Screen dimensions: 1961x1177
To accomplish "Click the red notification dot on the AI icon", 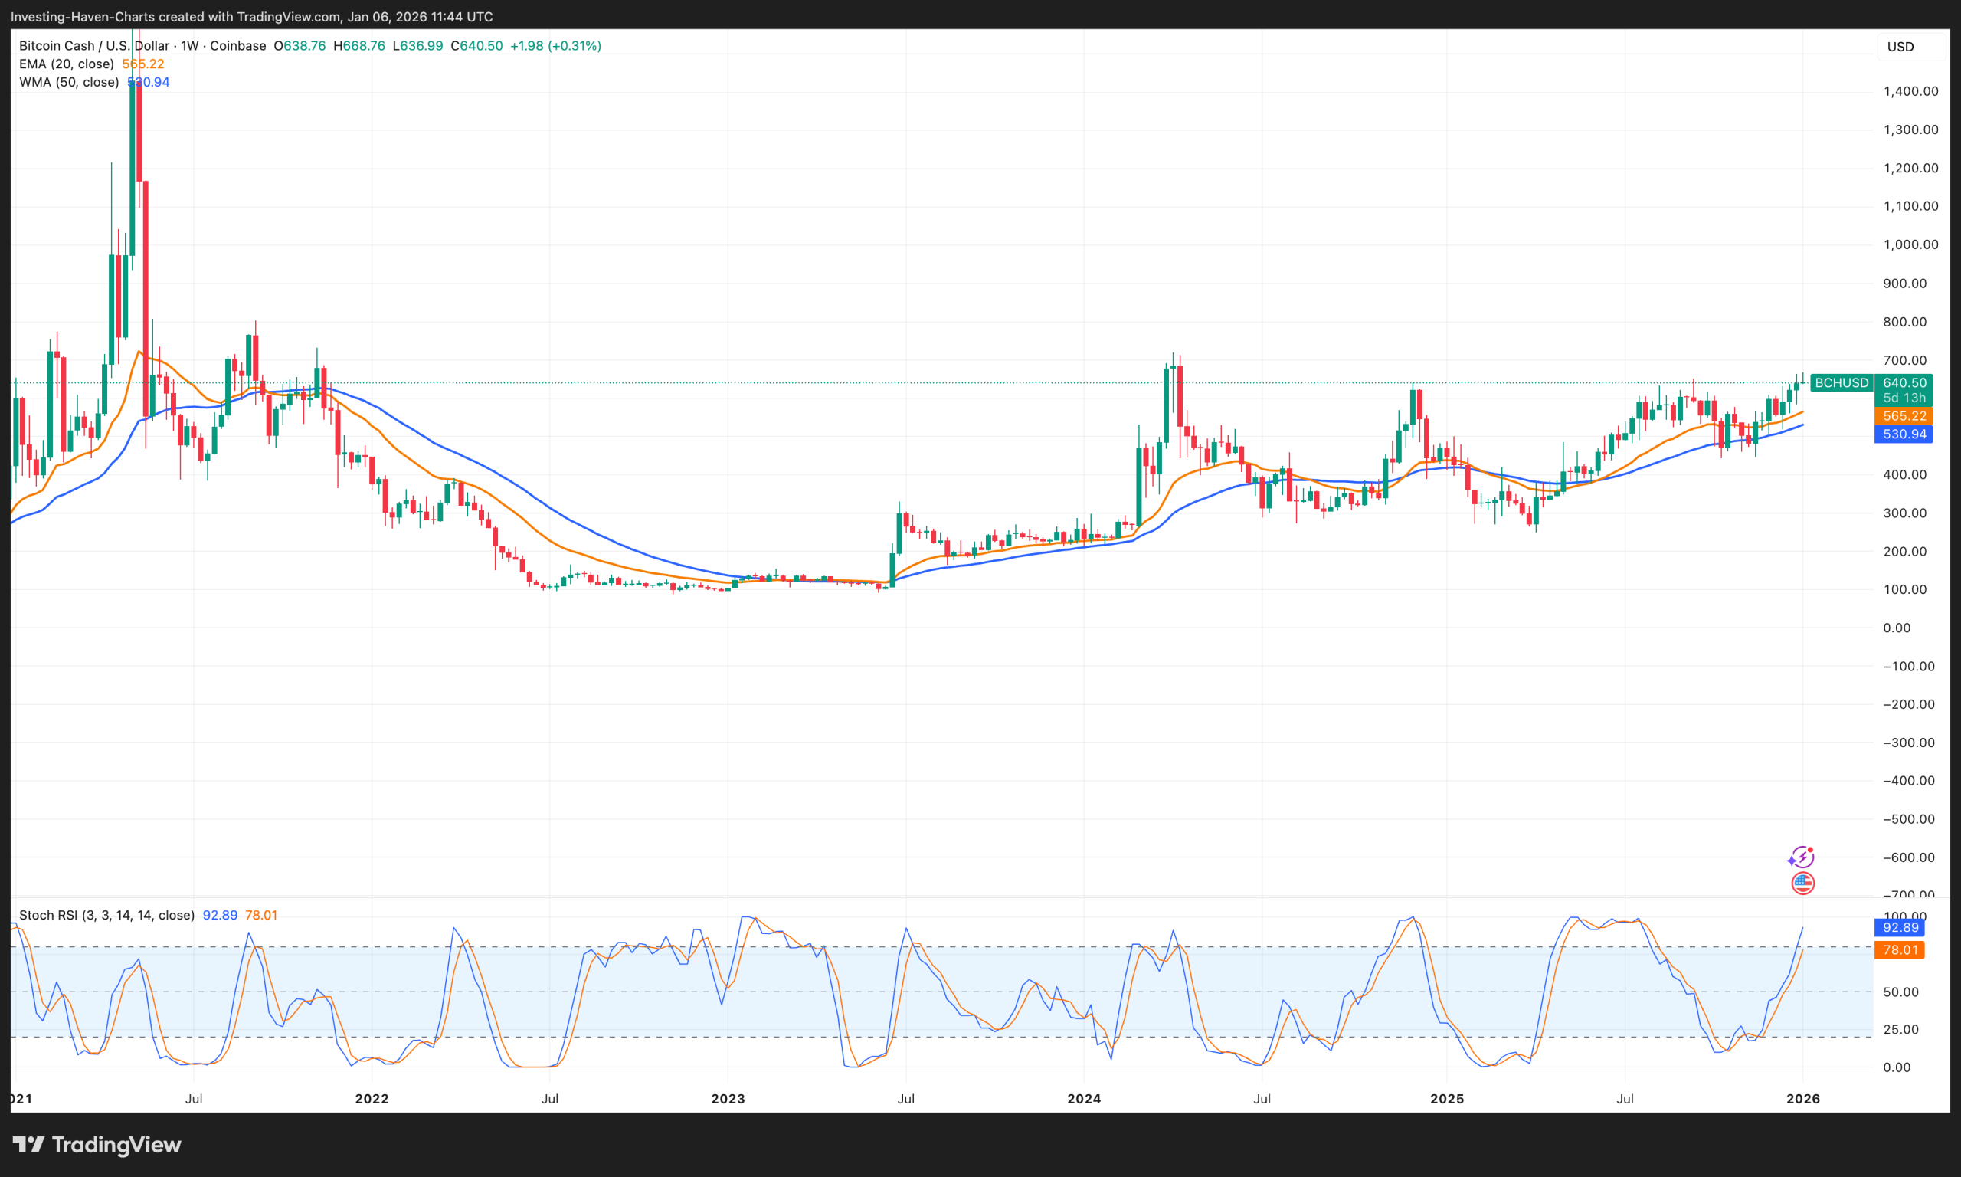I will pos(1811,851).
